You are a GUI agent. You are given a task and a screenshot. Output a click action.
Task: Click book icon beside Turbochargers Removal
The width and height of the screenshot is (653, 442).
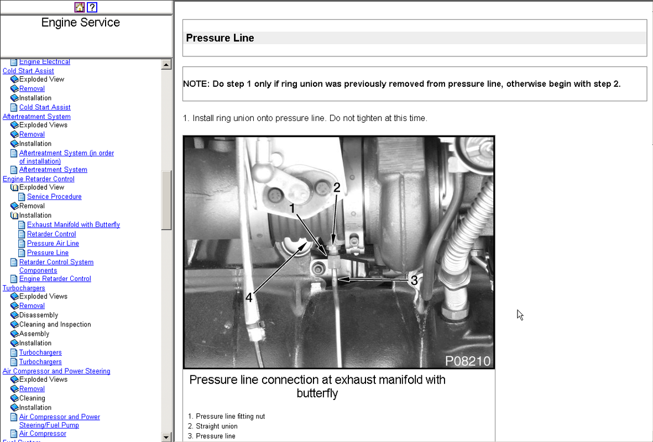point(14,306)
